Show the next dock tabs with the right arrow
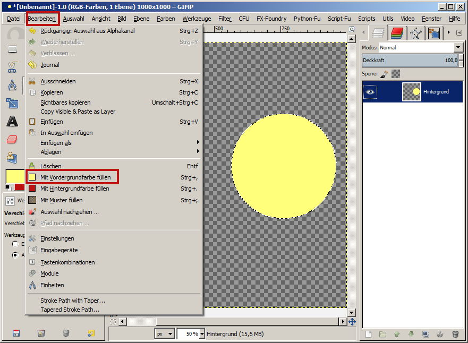 point(448,32)
